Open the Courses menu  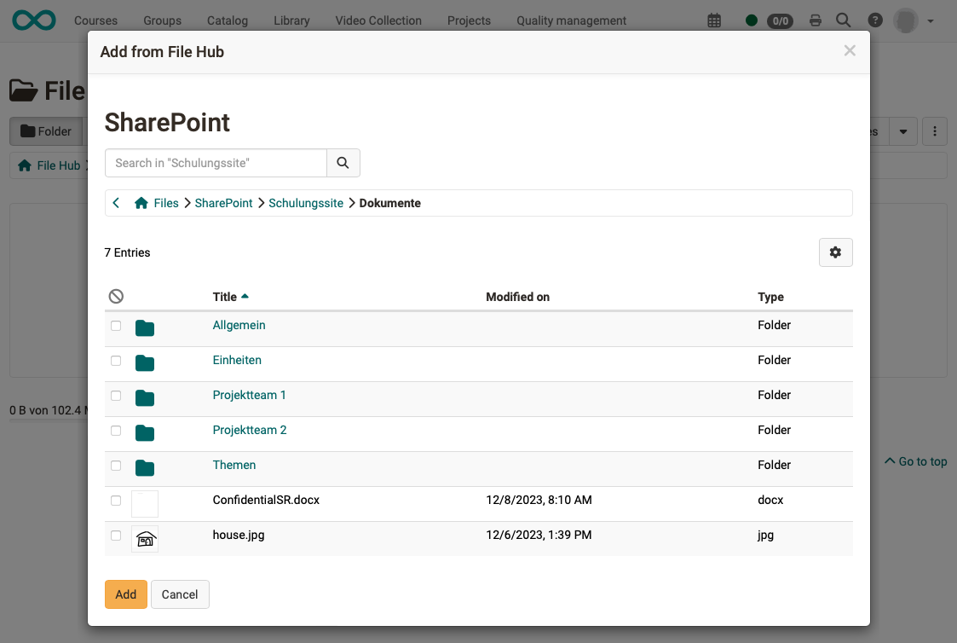coord(95,20)
